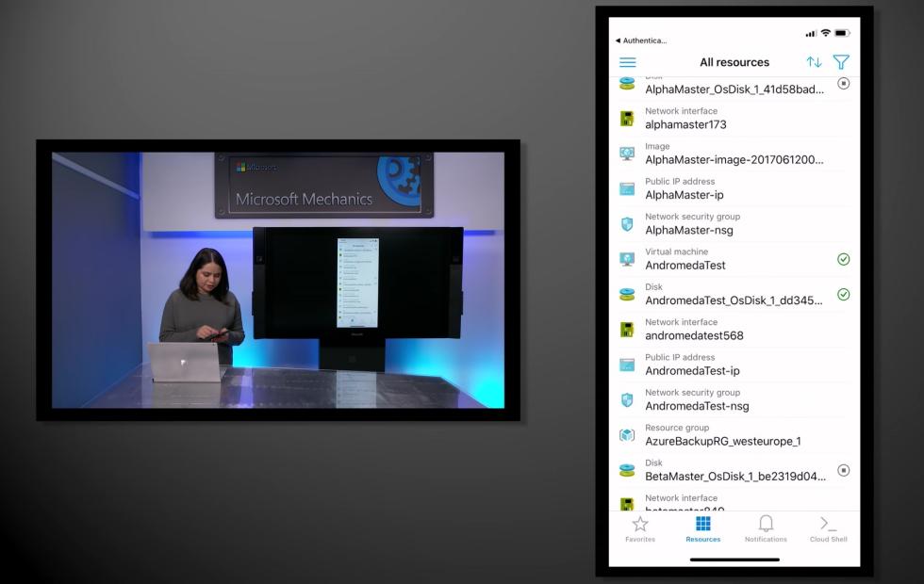Screen dimensions: 924x584
Task: Open the AlphaMaster-ip public IP address
Action: [x=685, y=195]
